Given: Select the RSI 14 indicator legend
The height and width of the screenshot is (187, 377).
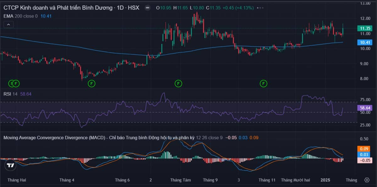Looking at the screenshot, I should (10, 94).
